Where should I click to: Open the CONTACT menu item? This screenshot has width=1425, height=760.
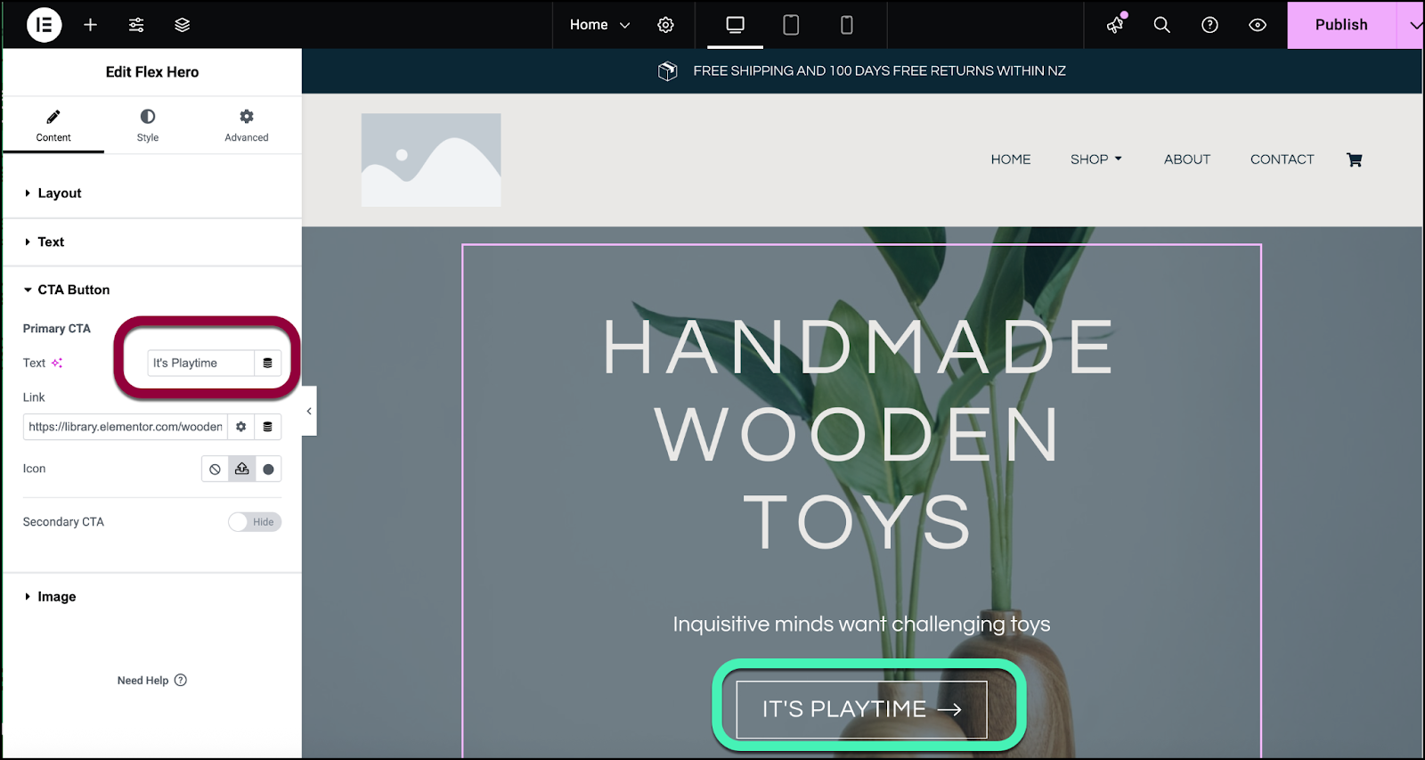click(1282, 159)
